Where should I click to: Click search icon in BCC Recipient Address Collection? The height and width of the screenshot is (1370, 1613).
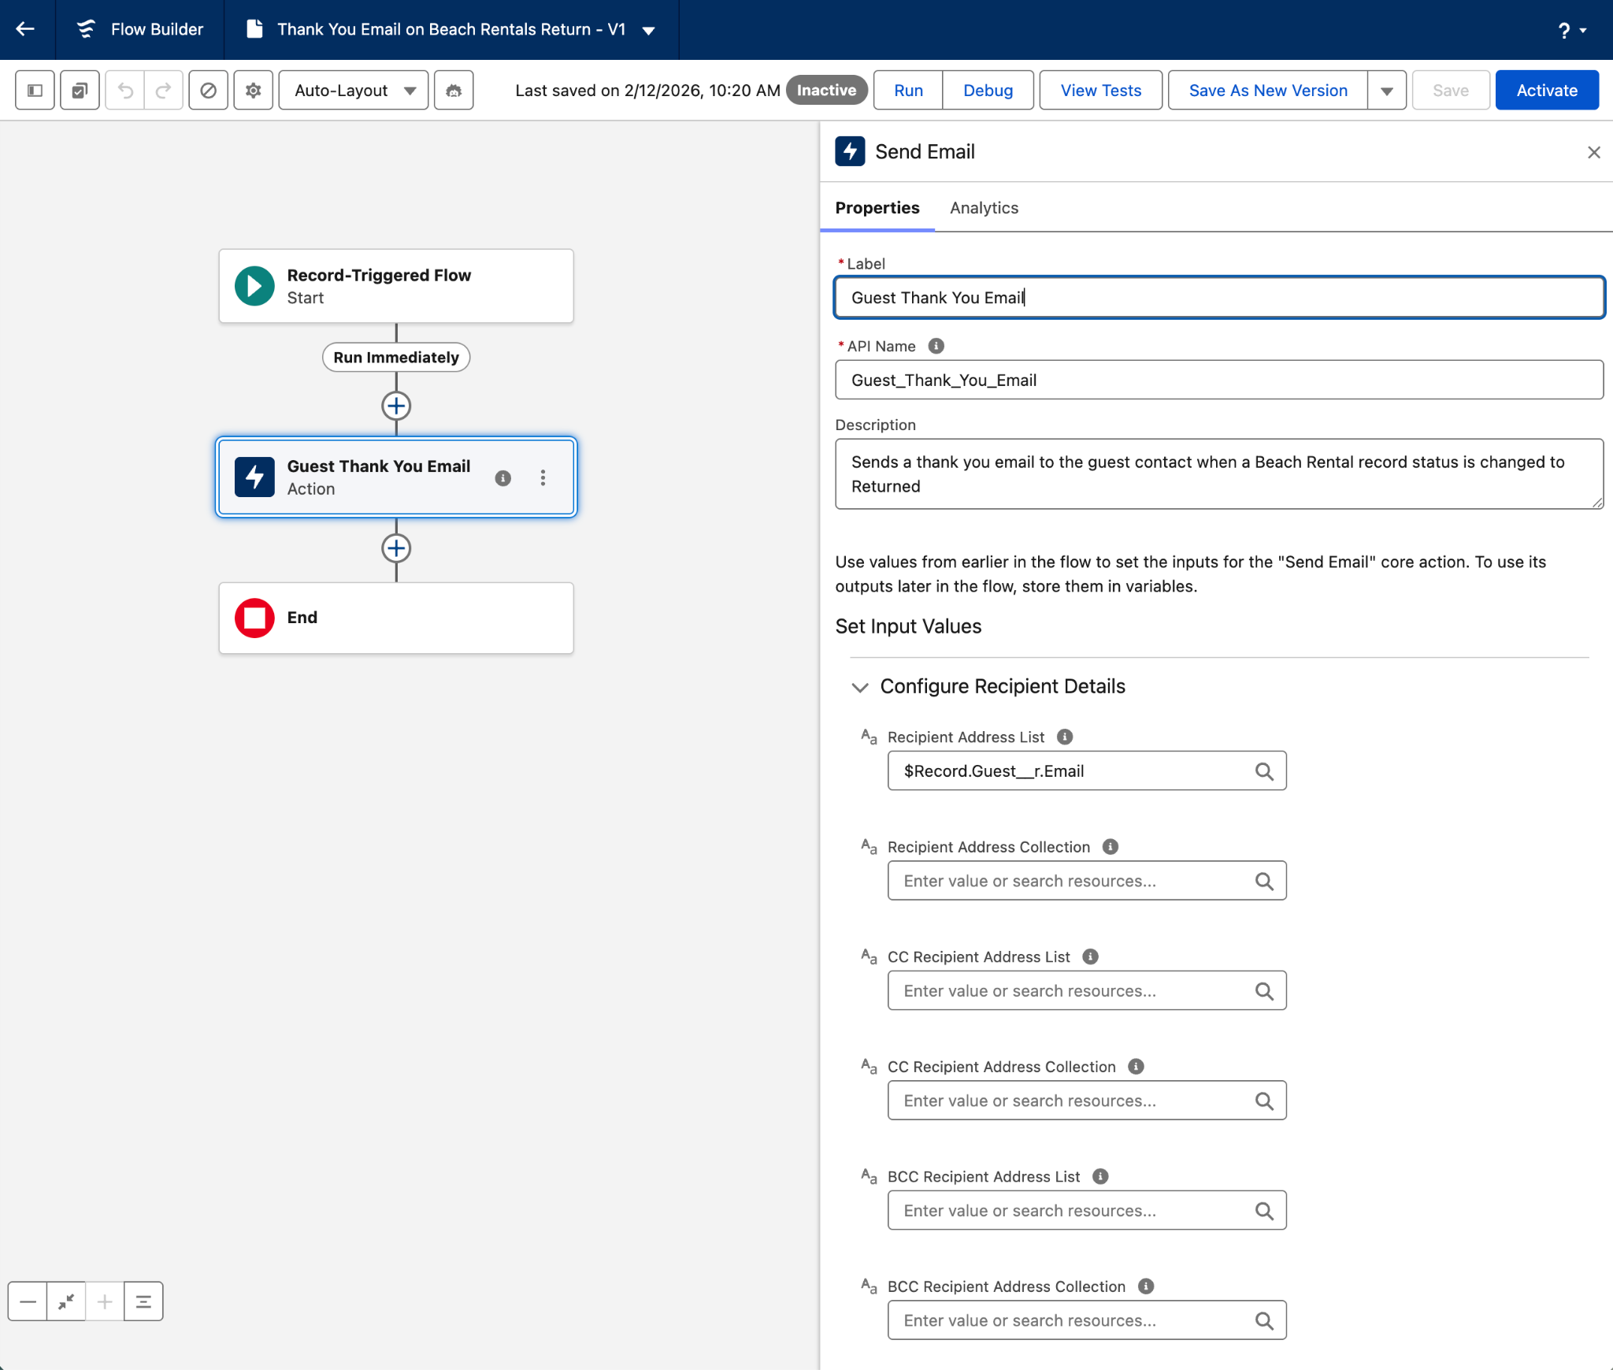click(x=1264, y=1320)
